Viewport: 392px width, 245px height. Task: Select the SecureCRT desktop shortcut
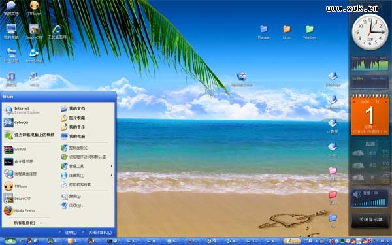(x=34, y=32)
